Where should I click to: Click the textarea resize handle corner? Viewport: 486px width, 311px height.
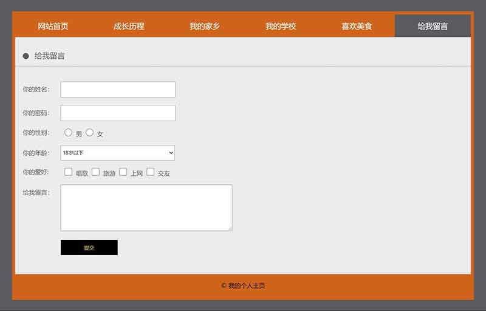[230, 228]
